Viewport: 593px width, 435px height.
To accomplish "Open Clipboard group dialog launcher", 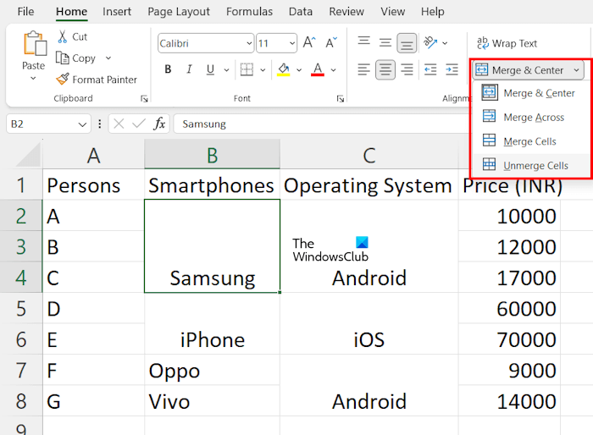I will click(x=144, y=99).
